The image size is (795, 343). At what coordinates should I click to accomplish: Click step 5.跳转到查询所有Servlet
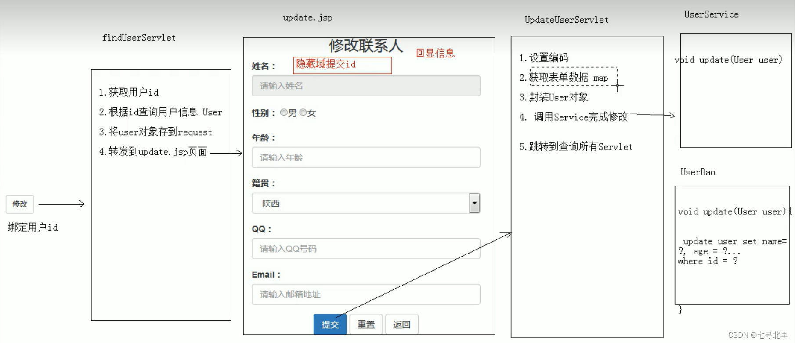576,147
